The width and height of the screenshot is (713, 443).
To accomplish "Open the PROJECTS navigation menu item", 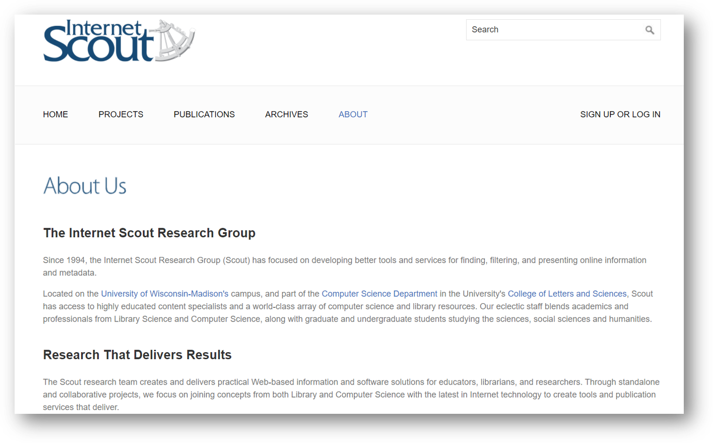I will (x=121, y=114).
